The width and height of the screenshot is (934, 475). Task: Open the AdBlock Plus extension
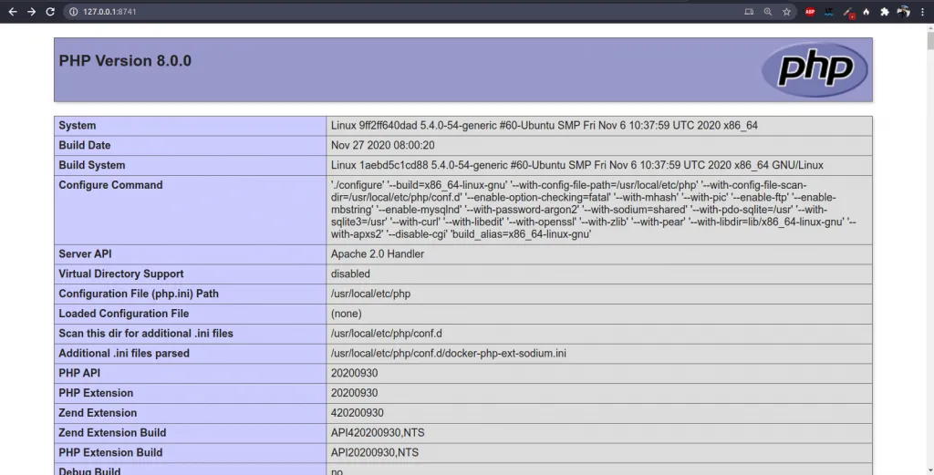810,12
